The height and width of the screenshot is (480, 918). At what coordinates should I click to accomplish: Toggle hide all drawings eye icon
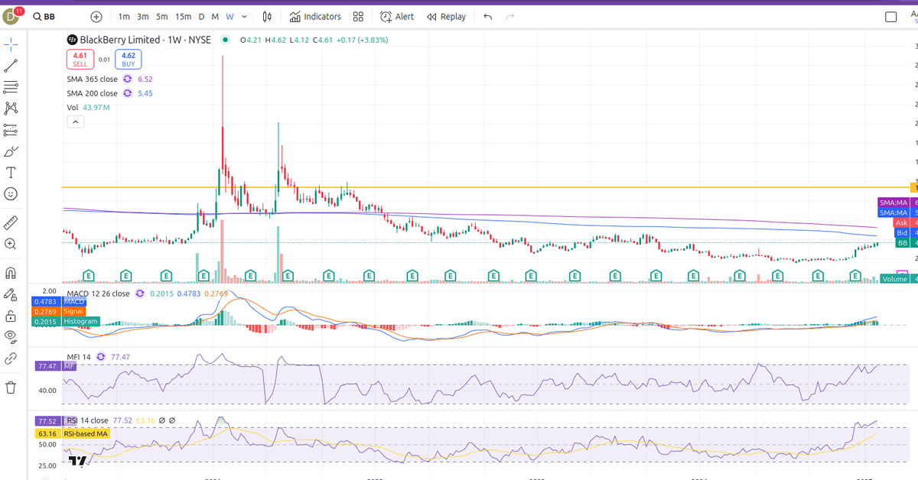point(11,336)
